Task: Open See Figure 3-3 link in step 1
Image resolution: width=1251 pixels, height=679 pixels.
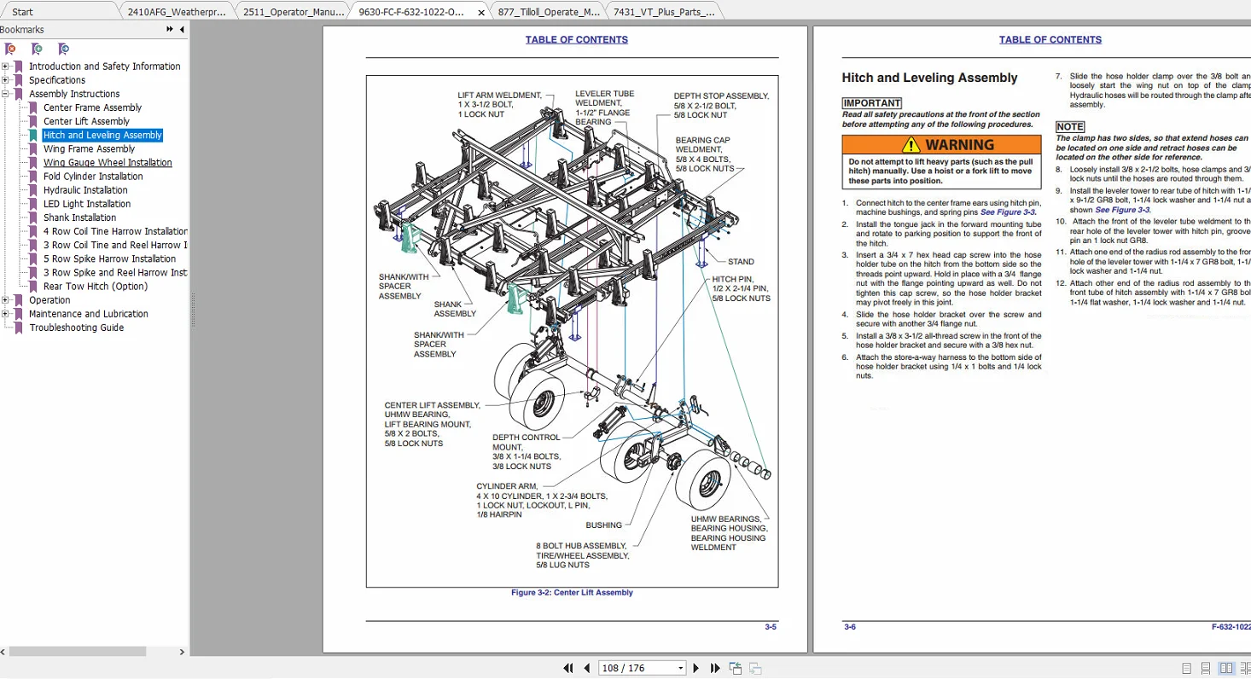Action: click(x=1008, y=212)
